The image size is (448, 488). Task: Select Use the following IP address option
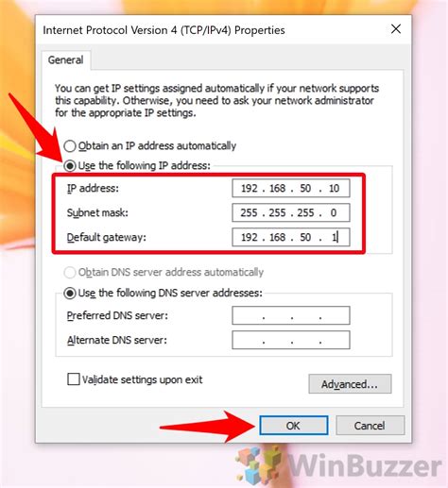(x=70, y=165)
